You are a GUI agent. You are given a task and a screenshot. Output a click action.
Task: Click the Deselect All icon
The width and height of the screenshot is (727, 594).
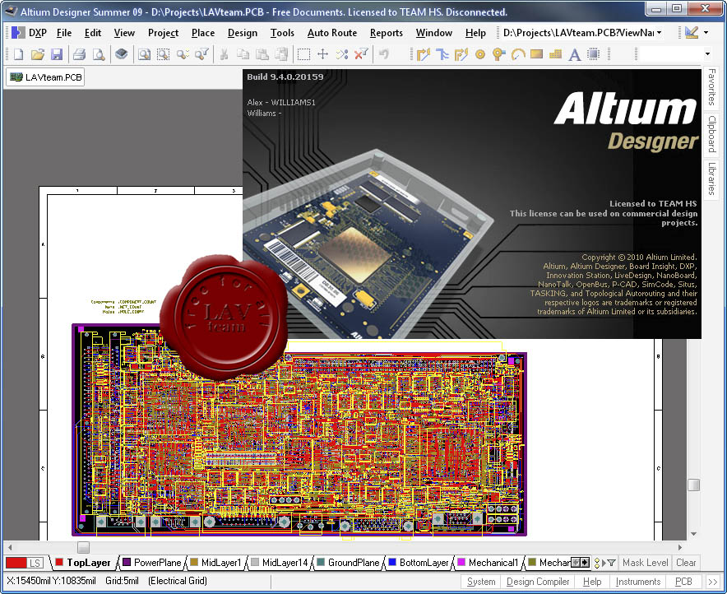342,55
